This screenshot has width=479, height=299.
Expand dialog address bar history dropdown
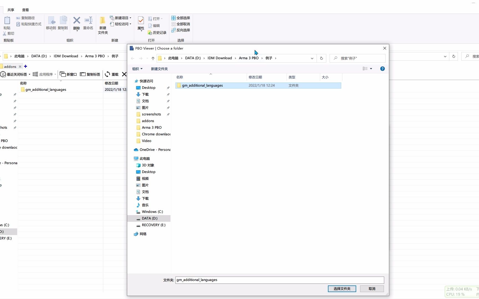click(x=312, y=58)
